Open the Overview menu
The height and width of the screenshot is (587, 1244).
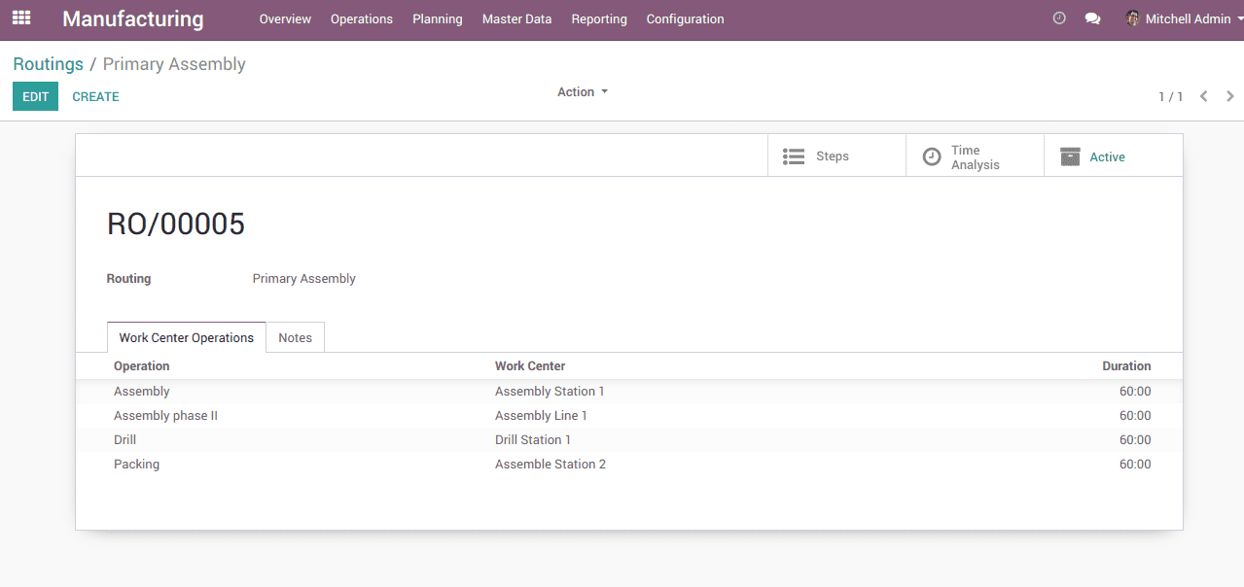point(285,19)
